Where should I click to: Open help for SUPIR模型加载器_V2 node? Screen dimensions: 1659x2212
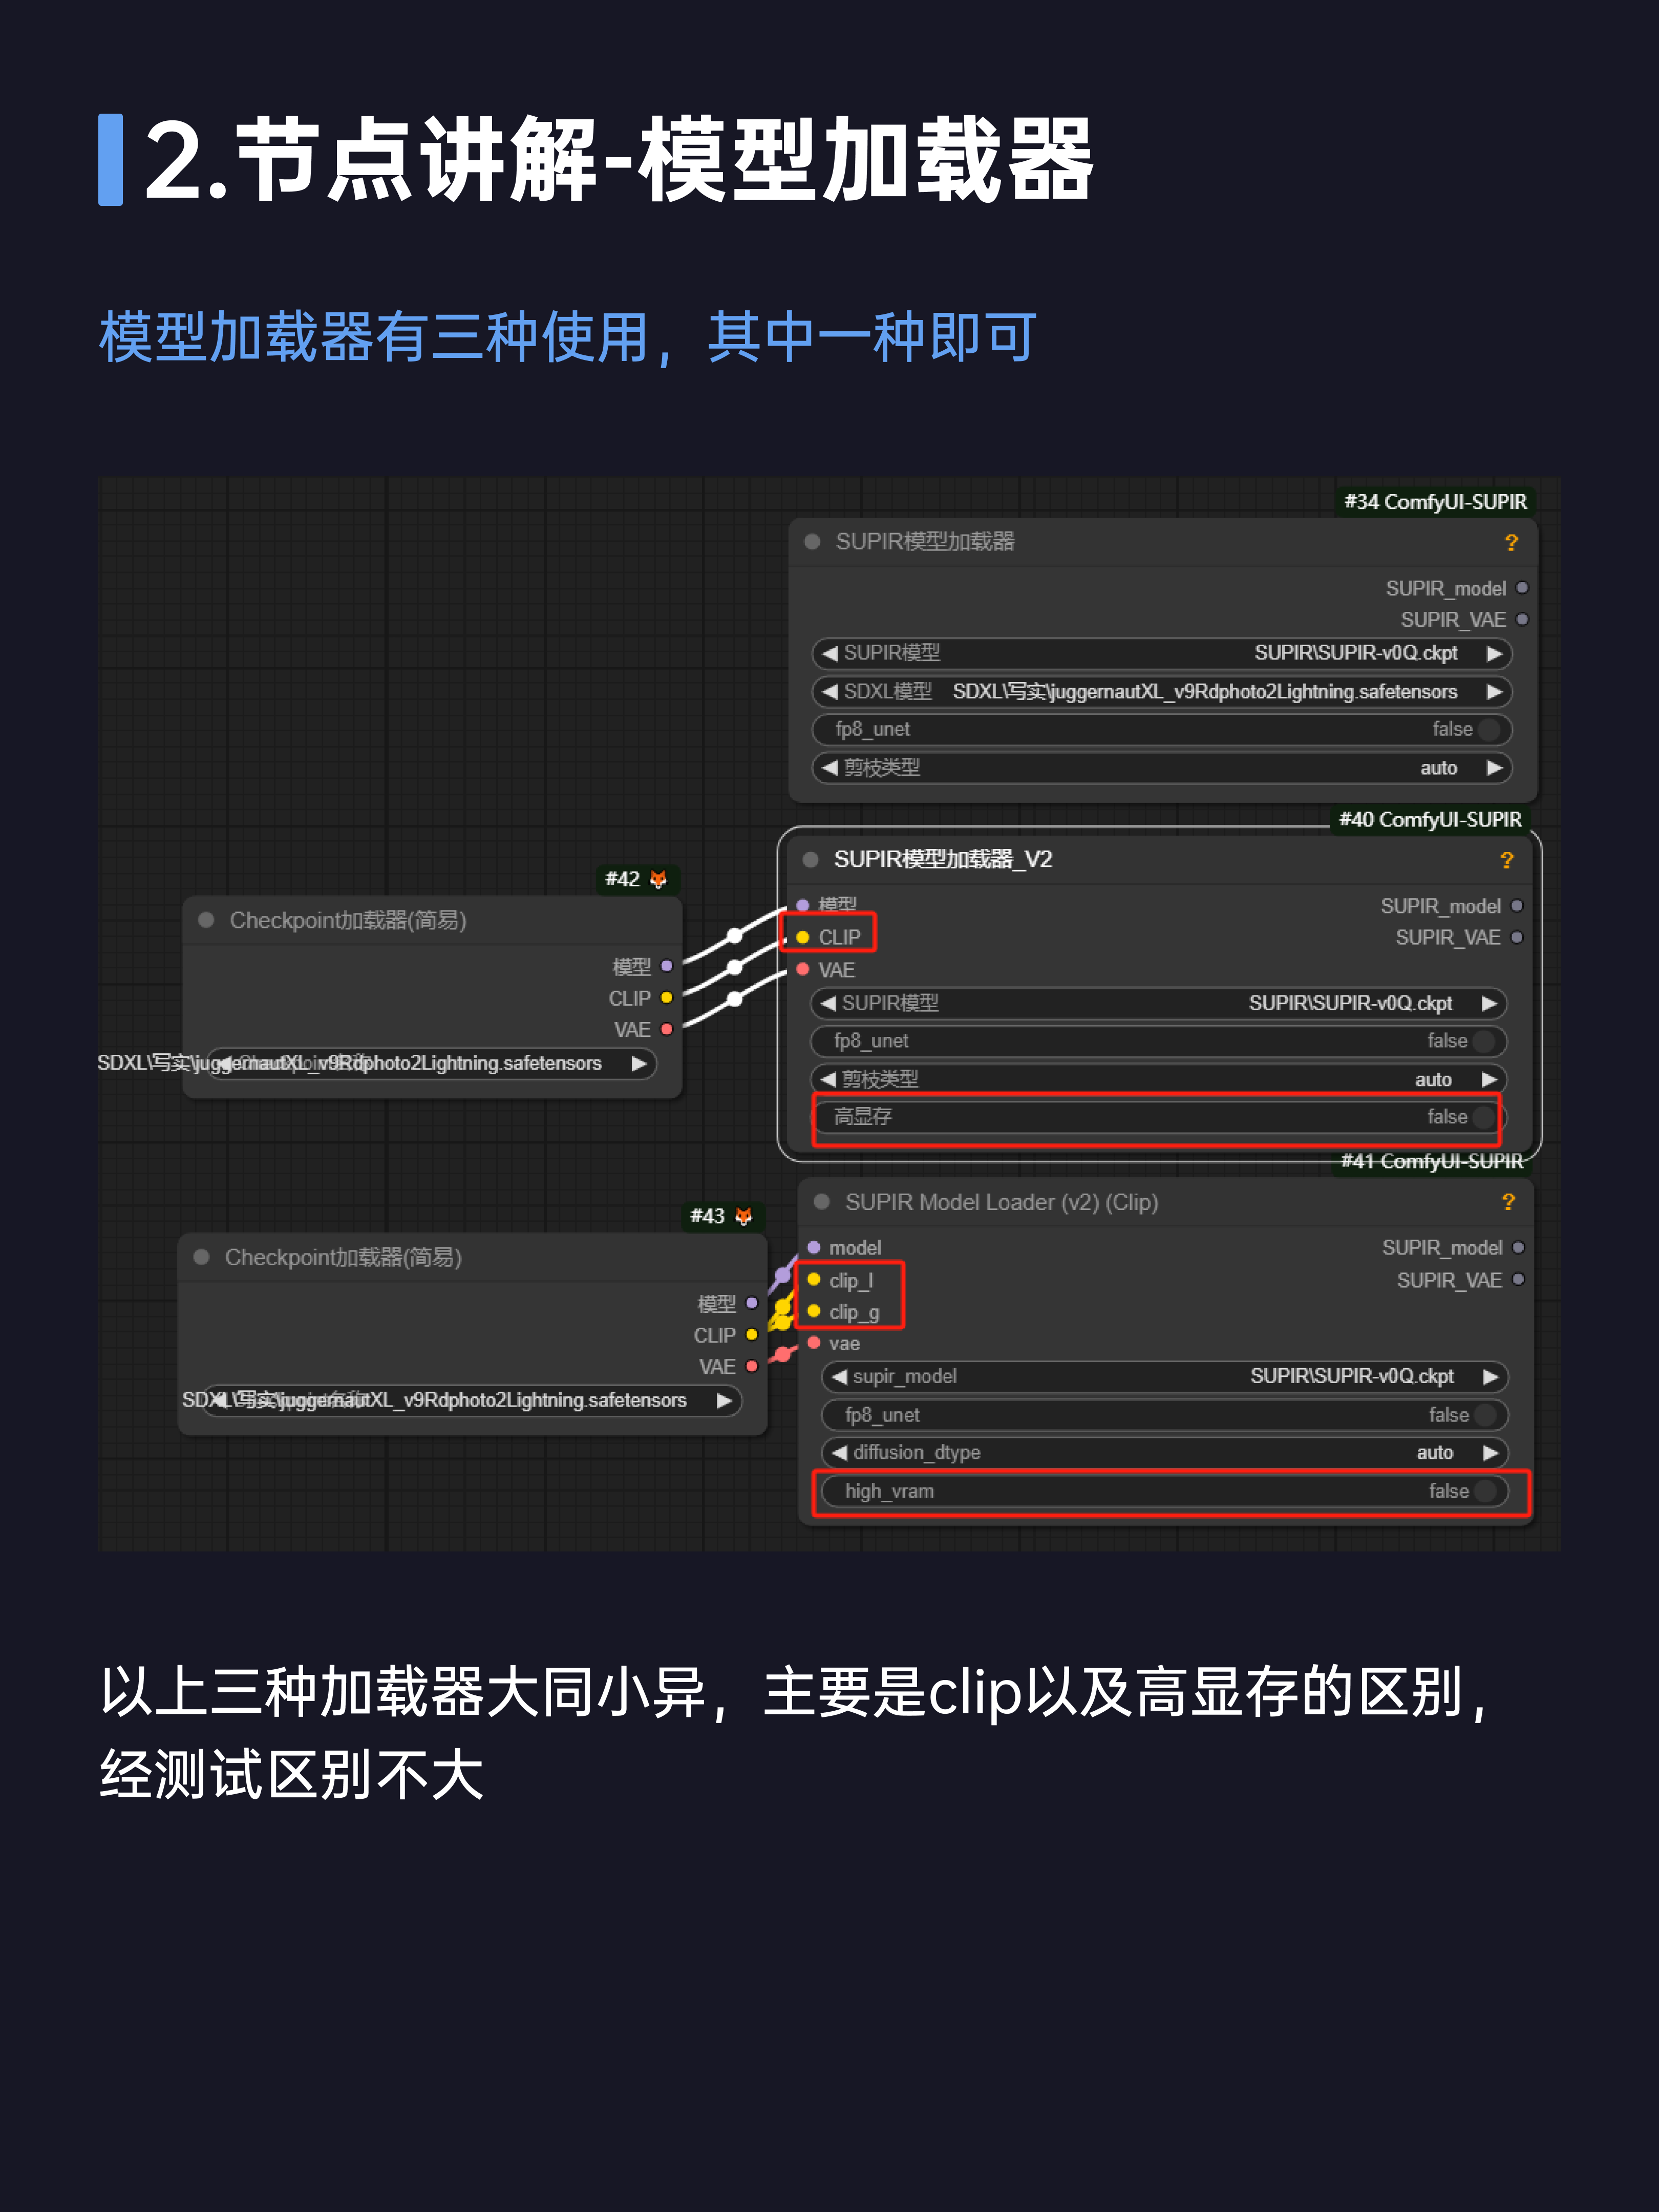pos(1507,859)
